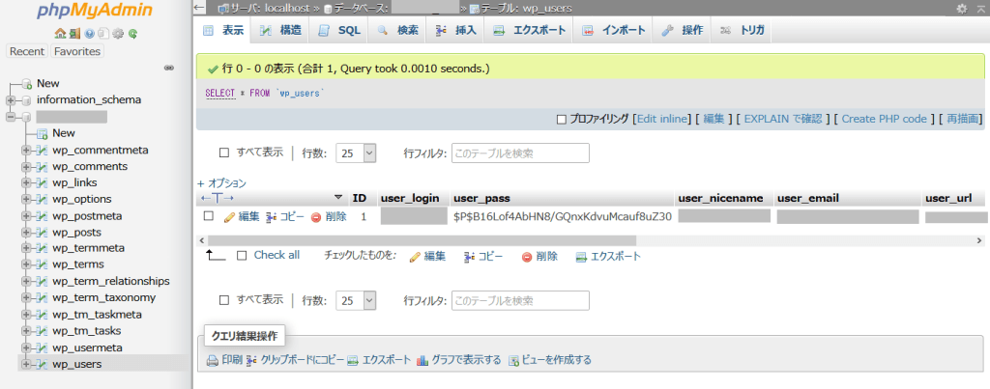Click the red delete icon in row 1
Screen dimensions: 990x389
[x=316, y=217]
